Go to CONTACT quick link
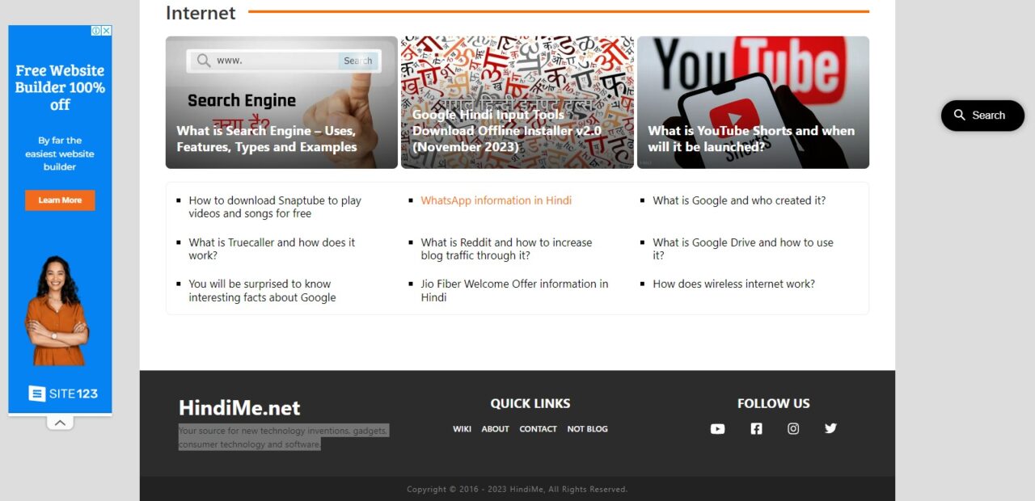Image resolution: width=1035 pixels, height=501 pixels. 538,429
